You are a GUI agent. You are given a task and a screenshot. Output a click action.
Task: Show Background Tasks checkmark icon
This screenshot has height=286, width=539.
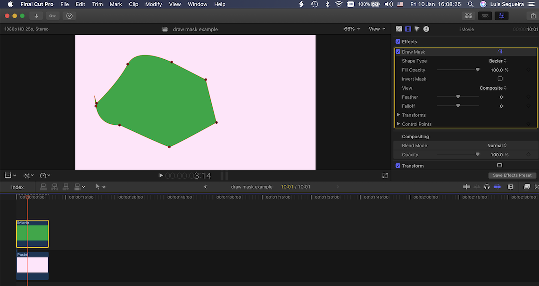(x=69, y=16)
